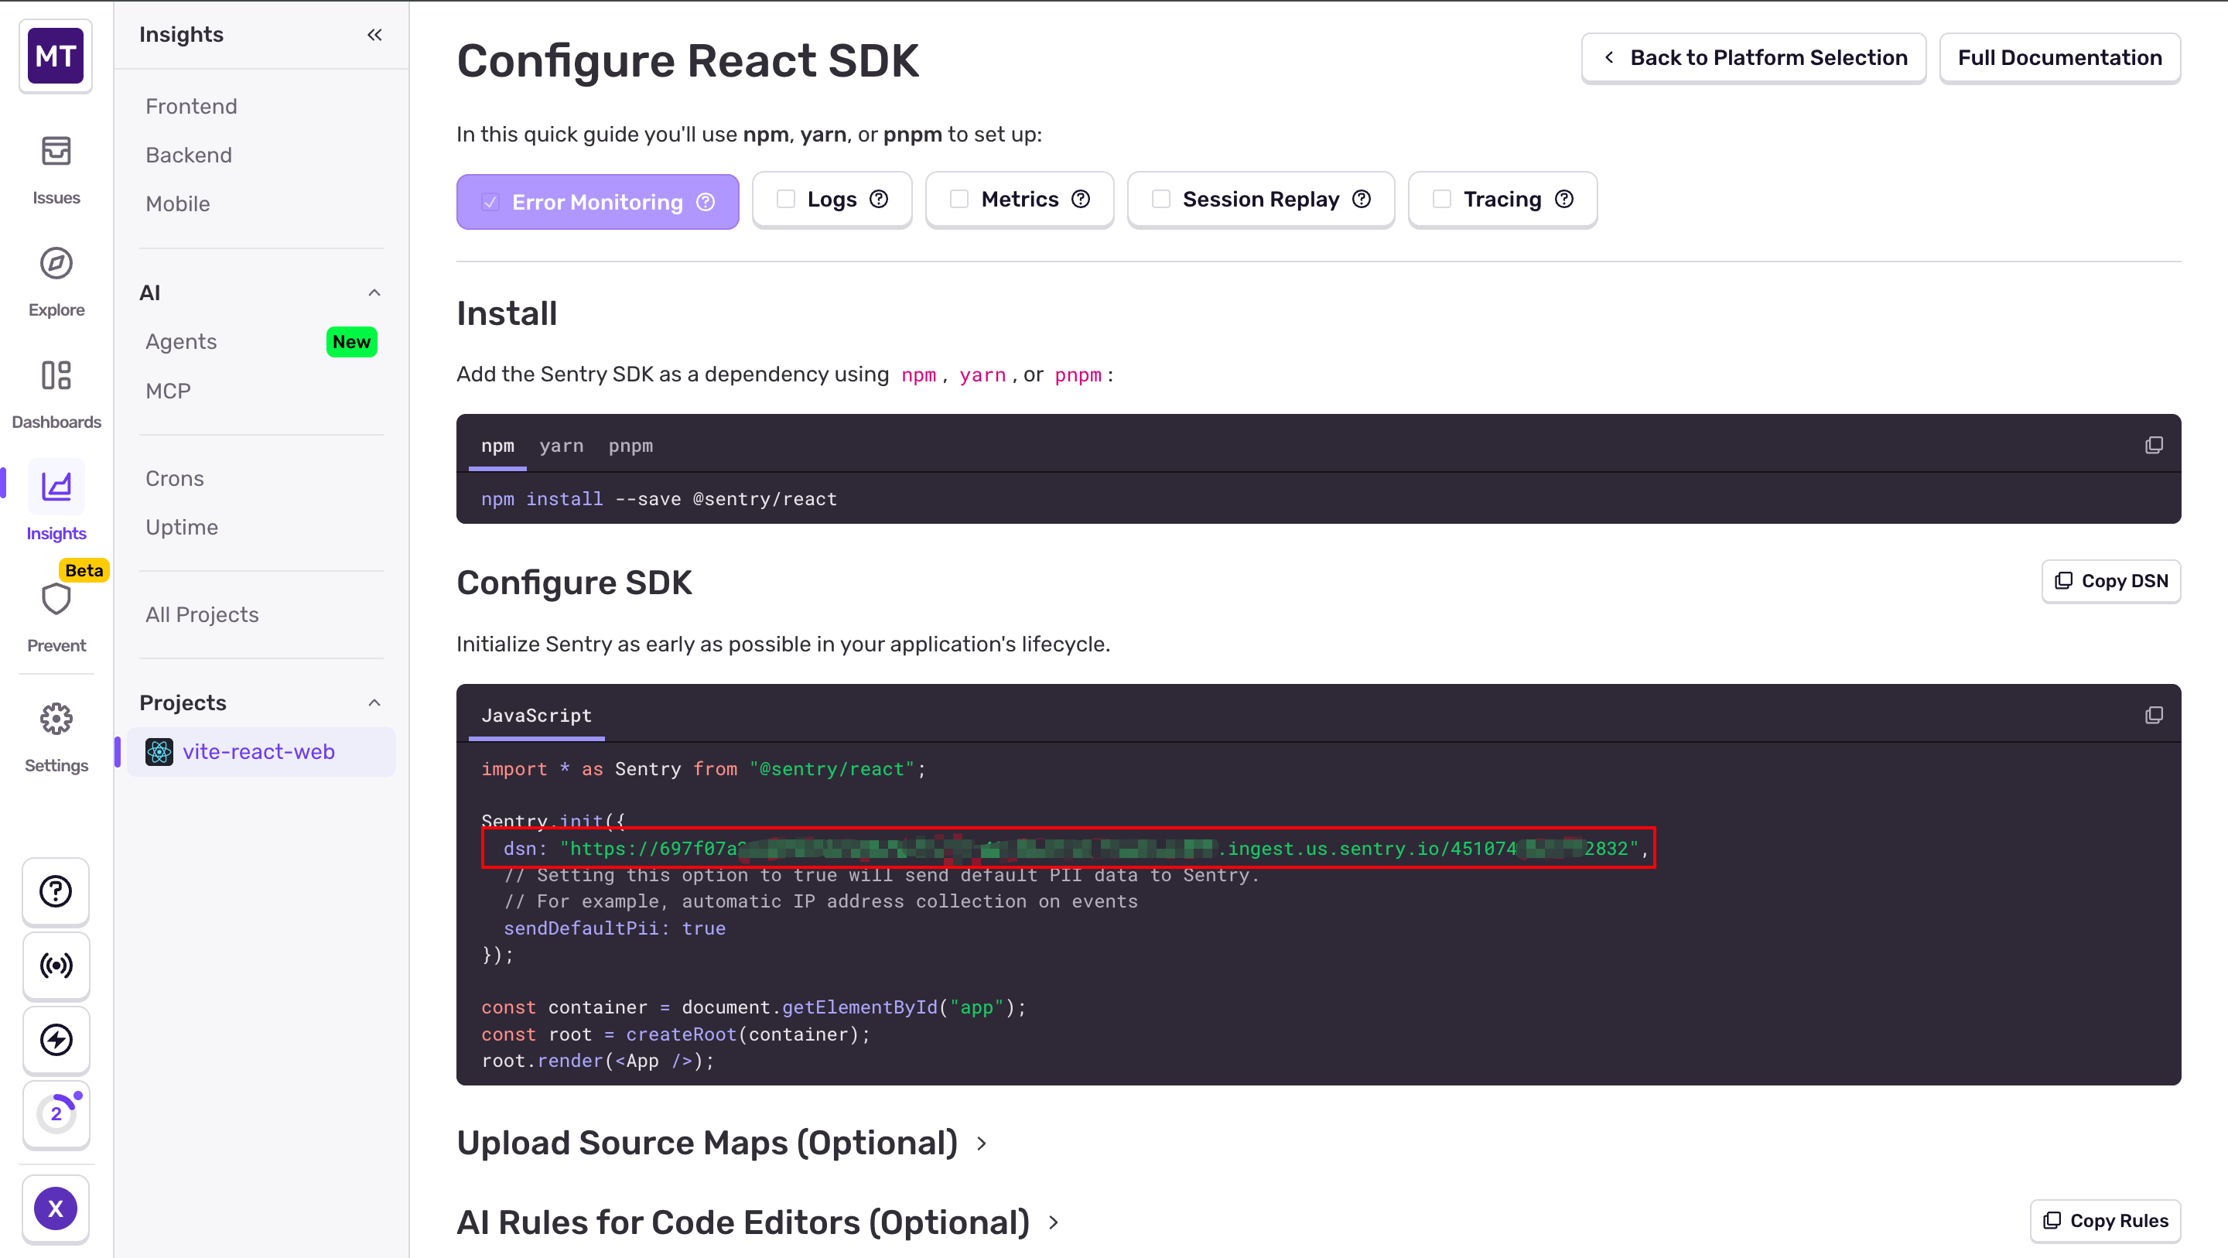Switch to the yarn install tab
This screenshot has height=1258, width=2228.
[x=562, y=446]
